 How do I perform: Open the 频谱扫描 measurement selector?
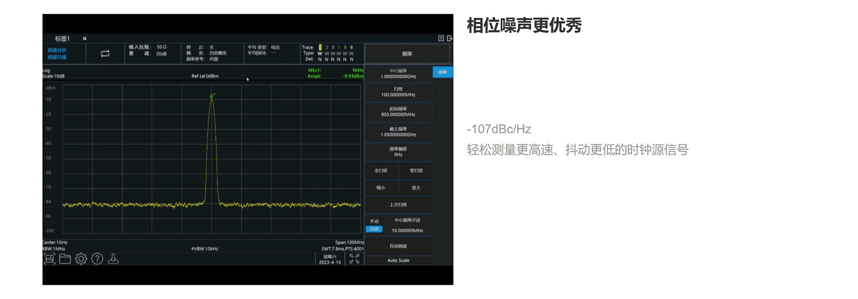[x=57, y=57]
